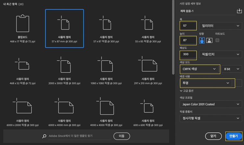Select preset 57 x 87 mm @ 300 ppi
The image size is (244, 145).
click(x=64, y=28)
